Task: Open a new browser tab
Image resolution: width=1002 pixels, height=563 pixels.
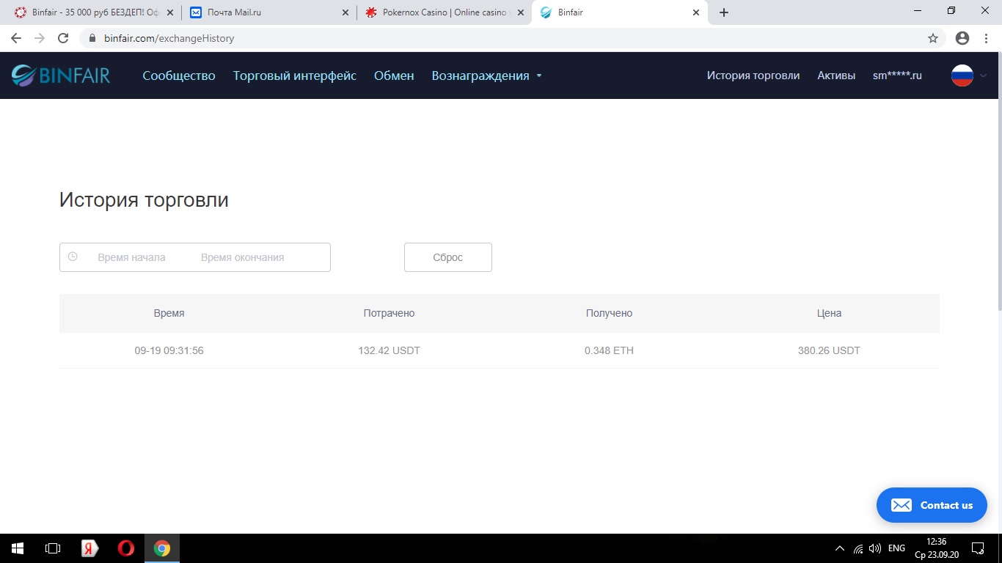Action: tap(724, 12)
